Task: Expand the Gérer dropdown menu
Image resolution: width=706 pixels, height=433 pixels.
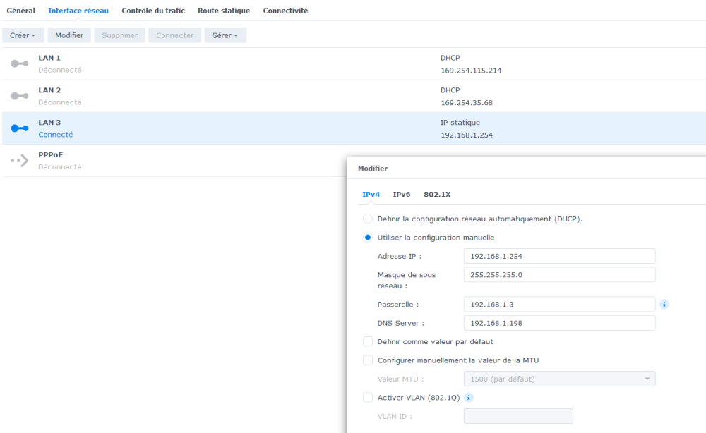Action: click(225, 35)
